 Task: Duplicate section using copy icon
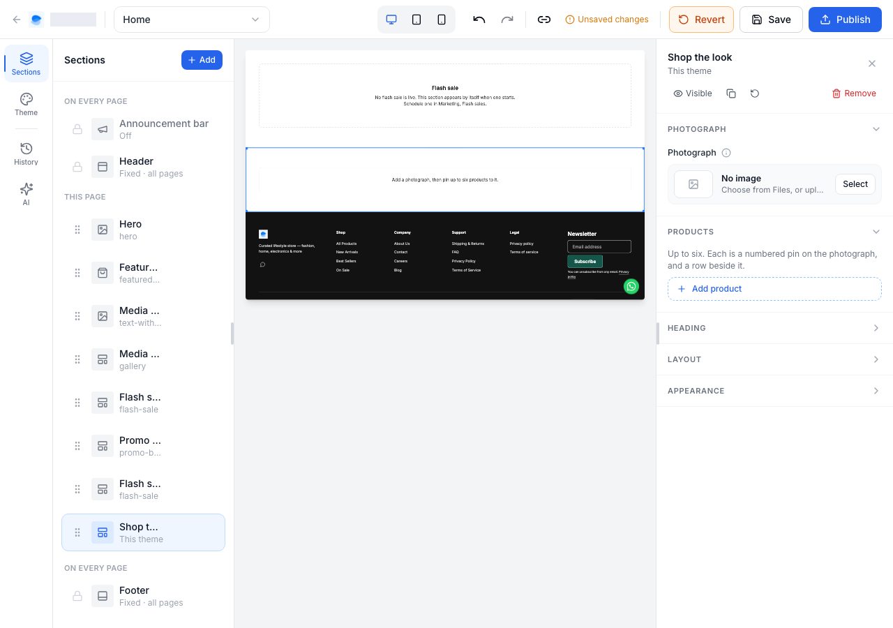(731, 94)
